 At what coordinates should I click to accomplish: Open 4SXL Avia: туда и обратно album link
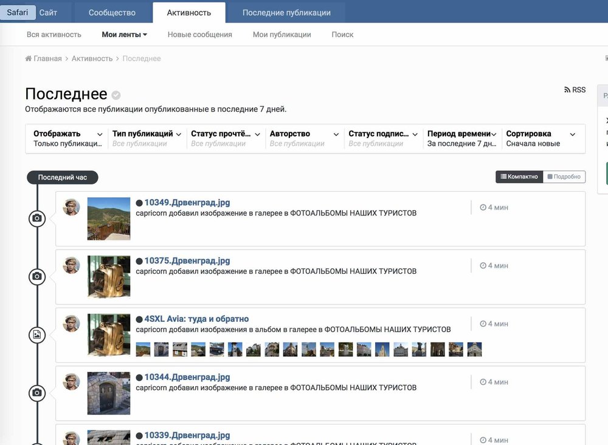[x=196, y=319]
